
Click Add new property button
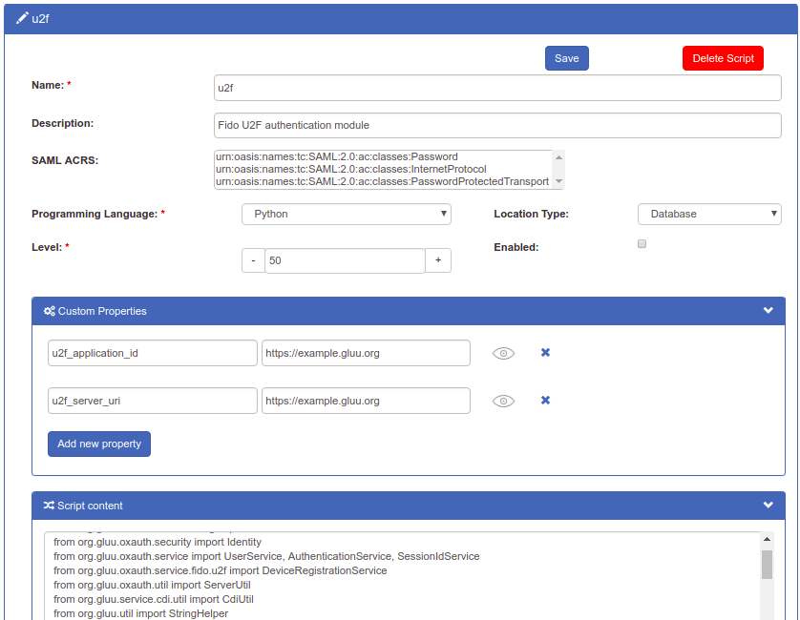coord(99,444)
